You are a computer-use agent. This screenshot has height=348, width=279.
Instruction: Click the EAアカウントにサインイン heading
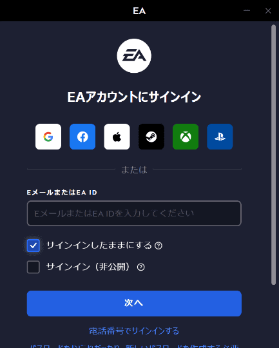pos(134,97)
